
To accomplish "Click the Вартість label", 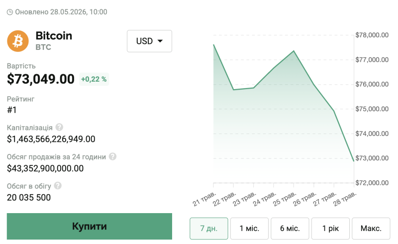I will [x=21, y=66].
